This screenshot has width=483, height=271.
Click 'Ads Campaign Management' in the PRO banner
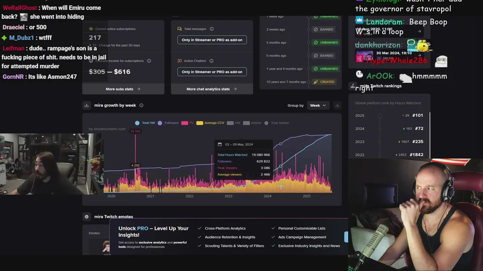(302, 237)
